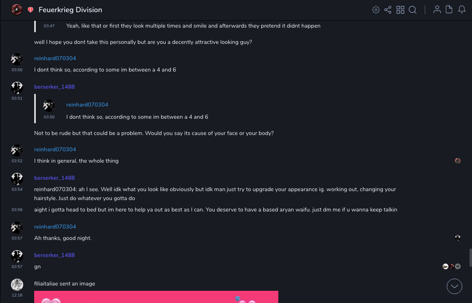472x303 pixels.
Task: Click the Feuerkrieg Division room title
Action: coord(70,10)
